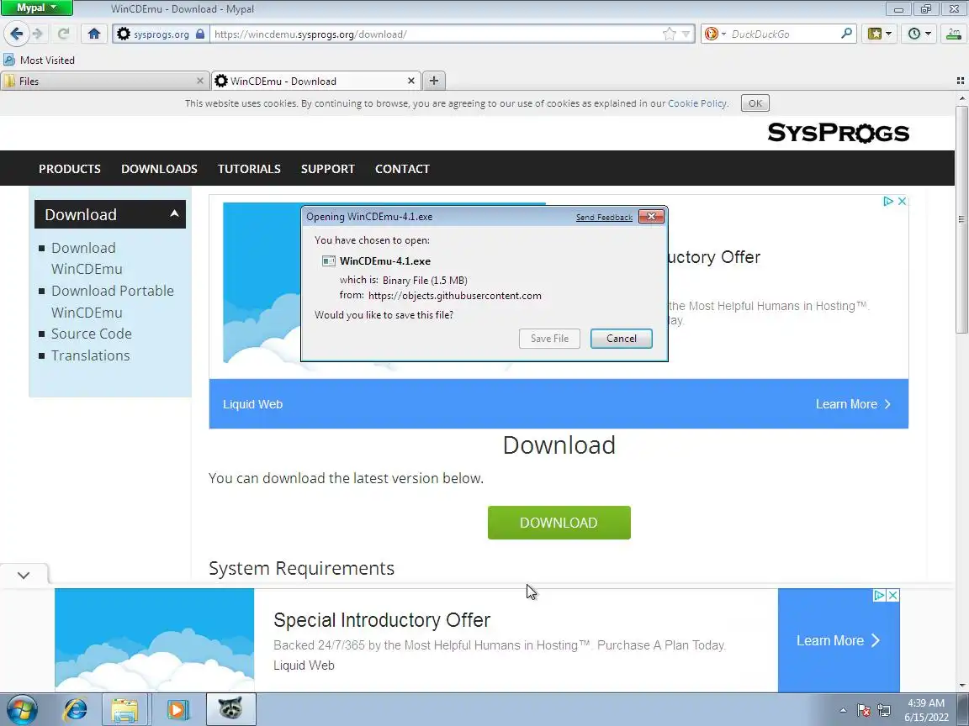Viewport: 969px width, 726px height.
Task: Open Windows Media Player from taskbar
Action: pyautogui.click(x=177, y=709)
